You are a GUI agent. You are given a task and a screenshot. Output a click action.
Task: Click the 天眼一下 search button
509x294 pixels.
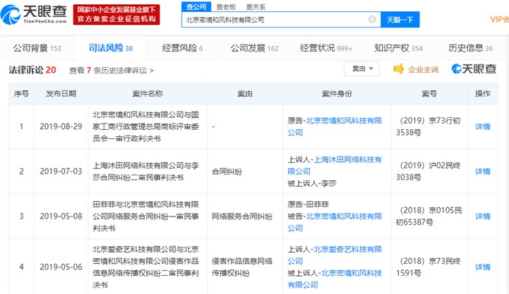click(400, 20)
